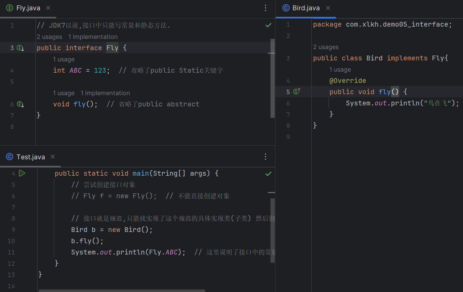Click Fly.ABC in the println statement

tap(163, 252)
